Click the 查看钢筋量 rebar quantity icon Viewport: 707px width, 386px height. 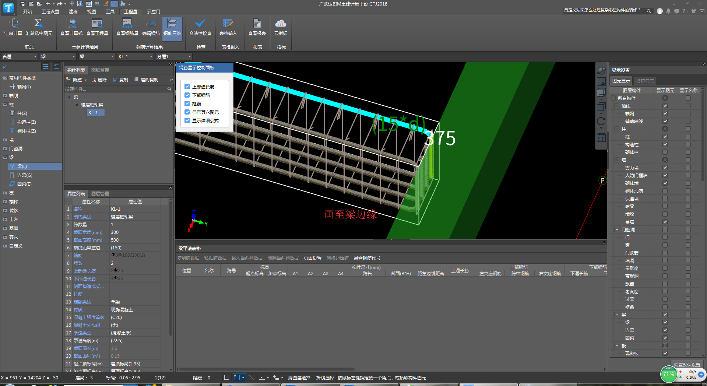(127, 27)
